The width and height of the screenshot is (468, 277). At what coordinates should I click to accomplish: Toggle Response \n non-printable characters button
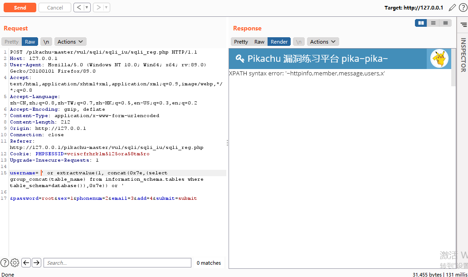[299, 42]
